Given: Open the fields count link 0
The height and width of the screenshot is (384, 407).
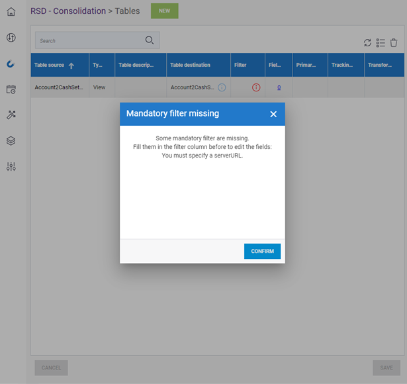Looking at the screenshot, I should click(x=279, y=87).
